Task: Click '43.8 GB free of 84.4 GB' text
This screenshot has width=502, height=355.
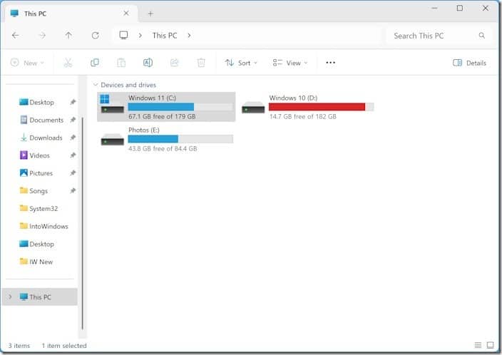Action: pyautogui.click(x=163, y=148)
